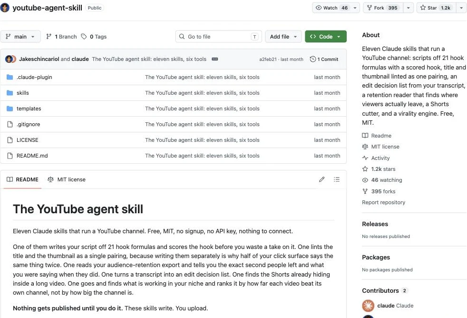This screenshot has height=318, width=467.
Task: Click the Public badge label
Action: click(x=95, y=8)
